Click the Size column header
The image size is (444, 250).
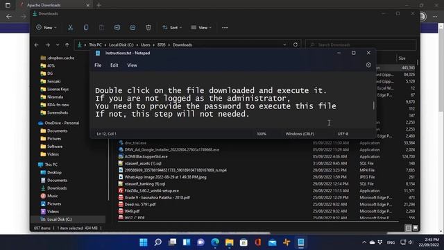402,58
